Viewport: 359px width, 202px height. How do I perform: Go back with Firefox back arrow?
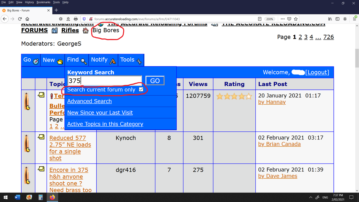tap(5, 19)
